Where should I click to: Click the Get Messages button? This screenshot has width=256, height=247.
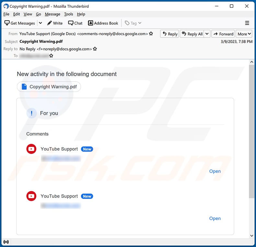pyautogui.click(x=19, y=23)
